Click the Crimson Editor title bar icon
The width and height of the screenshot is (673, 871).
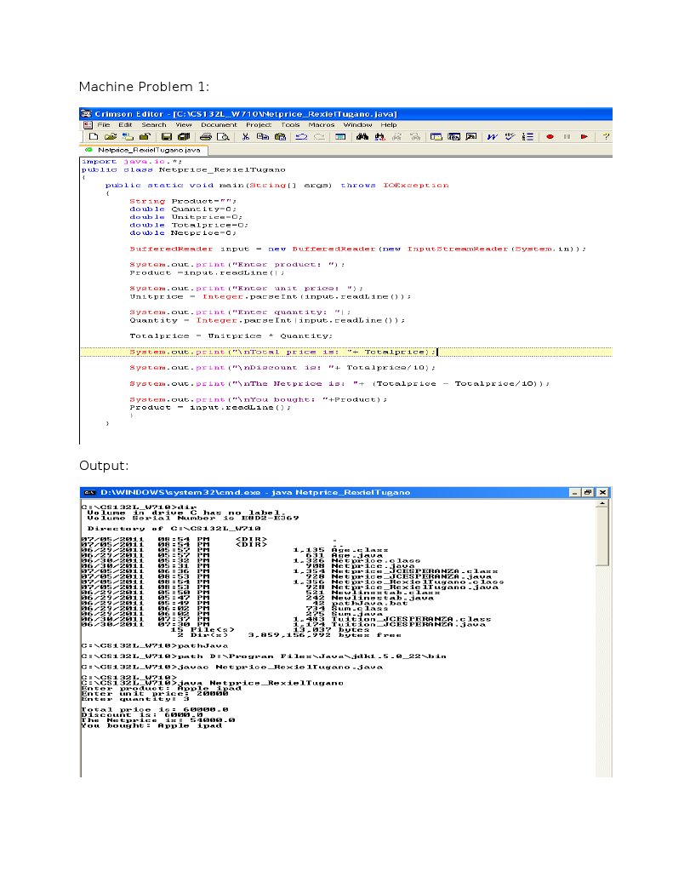pyautogui.click(x=87, y=114)
